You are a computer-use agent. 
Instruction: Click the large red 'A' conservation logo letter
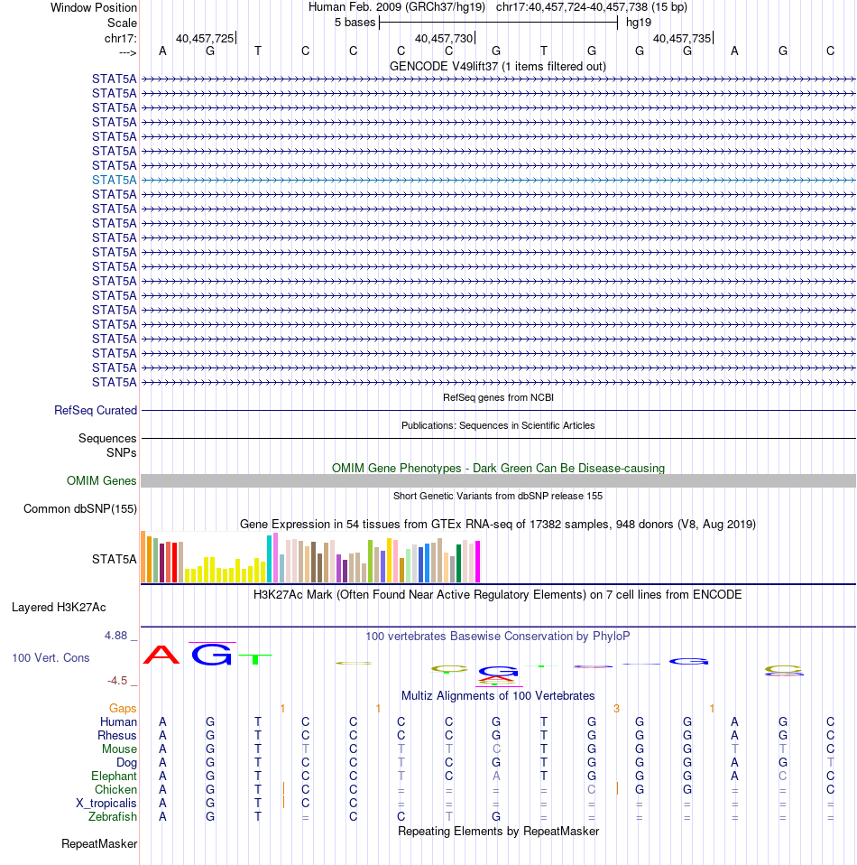pos(161,655)
